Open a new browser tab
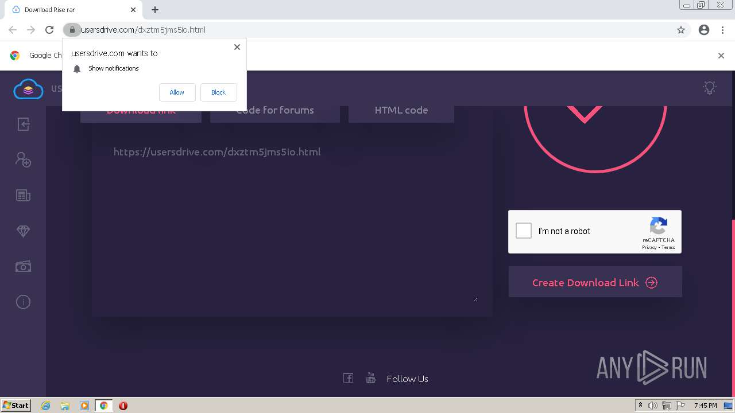Image resolution: width=735 pixels, height=413 pixels. [x=155, y=10]
